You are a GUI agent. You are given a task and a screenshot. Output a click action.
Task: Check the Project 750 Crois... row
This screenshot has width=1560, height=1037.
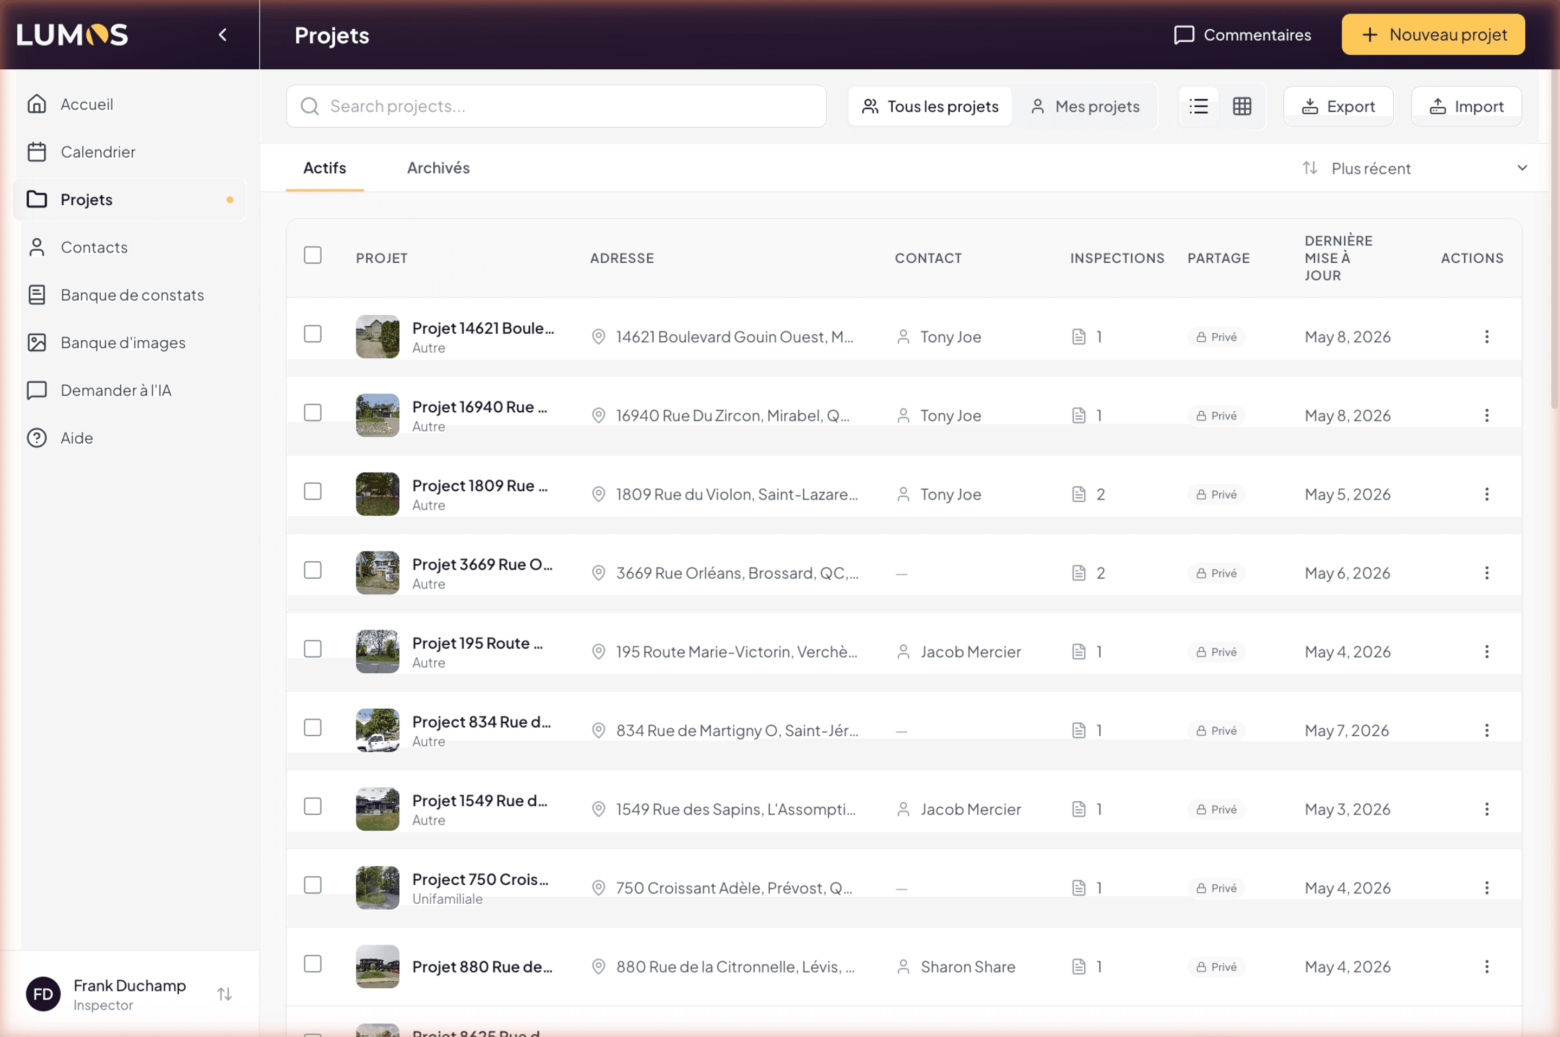pyautogui.click(x=313, y=885)
